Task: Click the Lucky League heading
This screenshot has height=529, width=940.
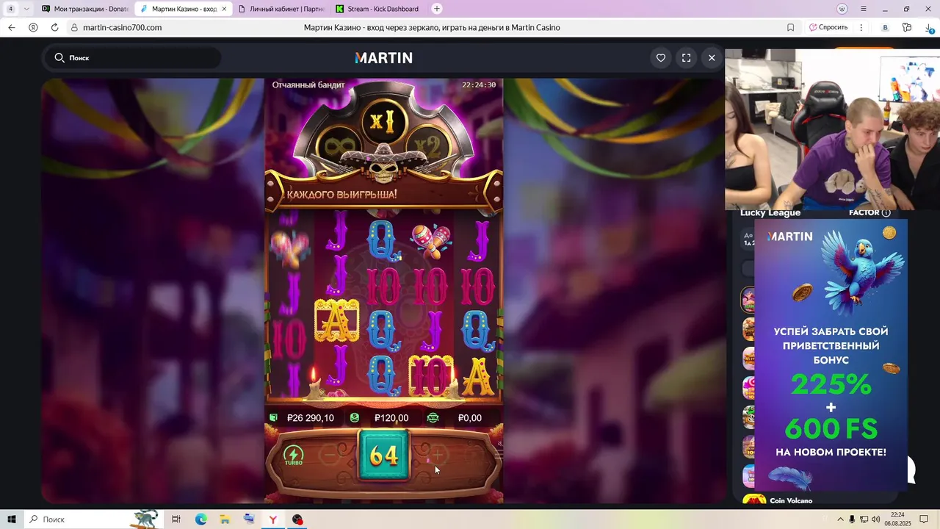Action: [x=770, y=213]
